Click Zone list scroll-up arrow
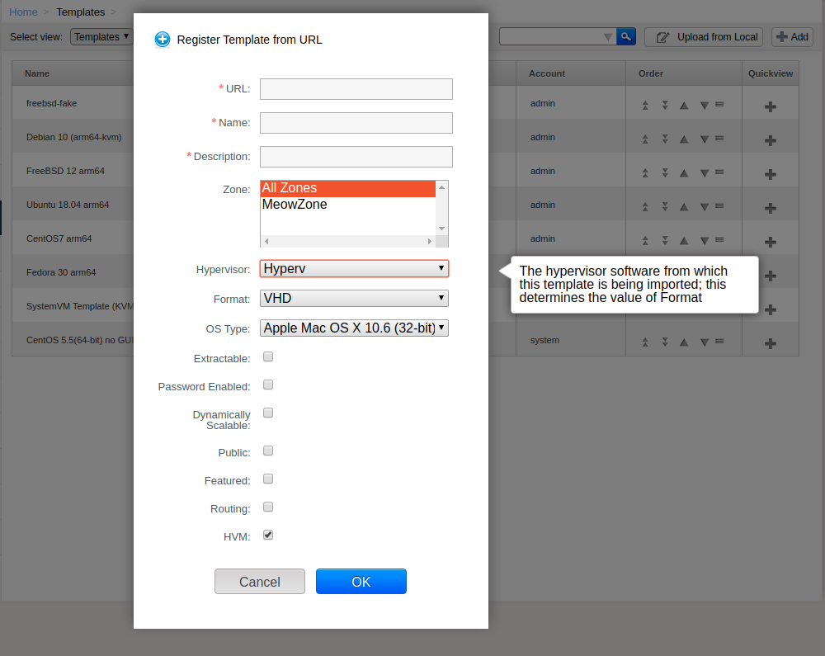825x656 pixels. (x=442, y=186)
